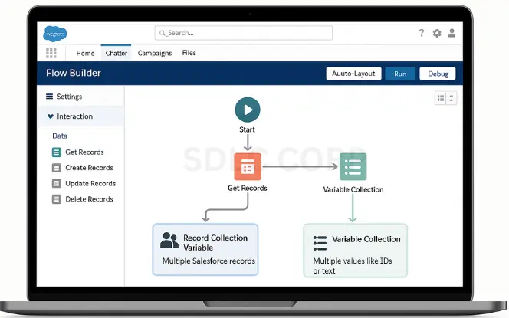
Task: Click the 'Multiple Salesforce records' description
Action: pos(209,261)
